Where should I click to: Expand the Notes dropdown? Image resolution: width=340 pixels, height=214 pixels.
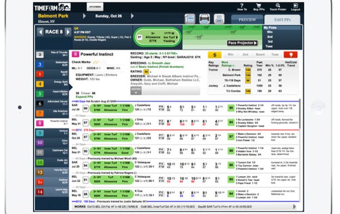point(136,91)
